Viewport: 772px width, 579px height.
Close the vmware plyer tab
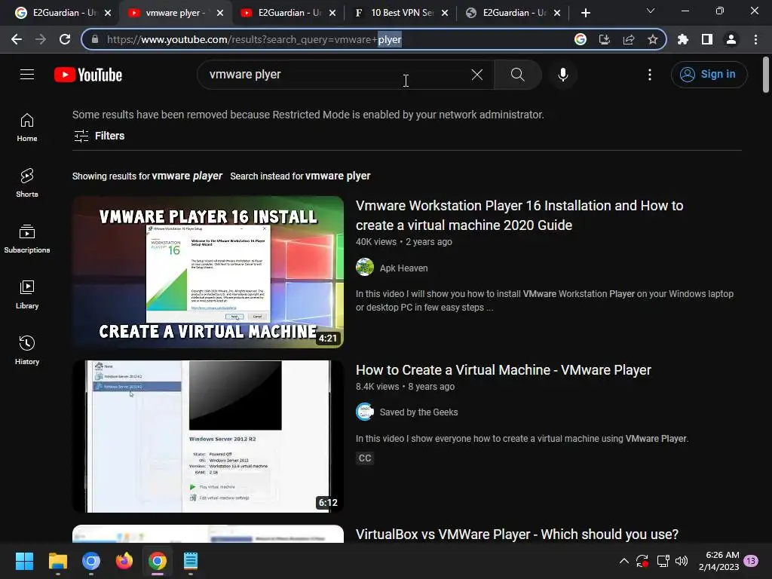[x=220, y=13]
